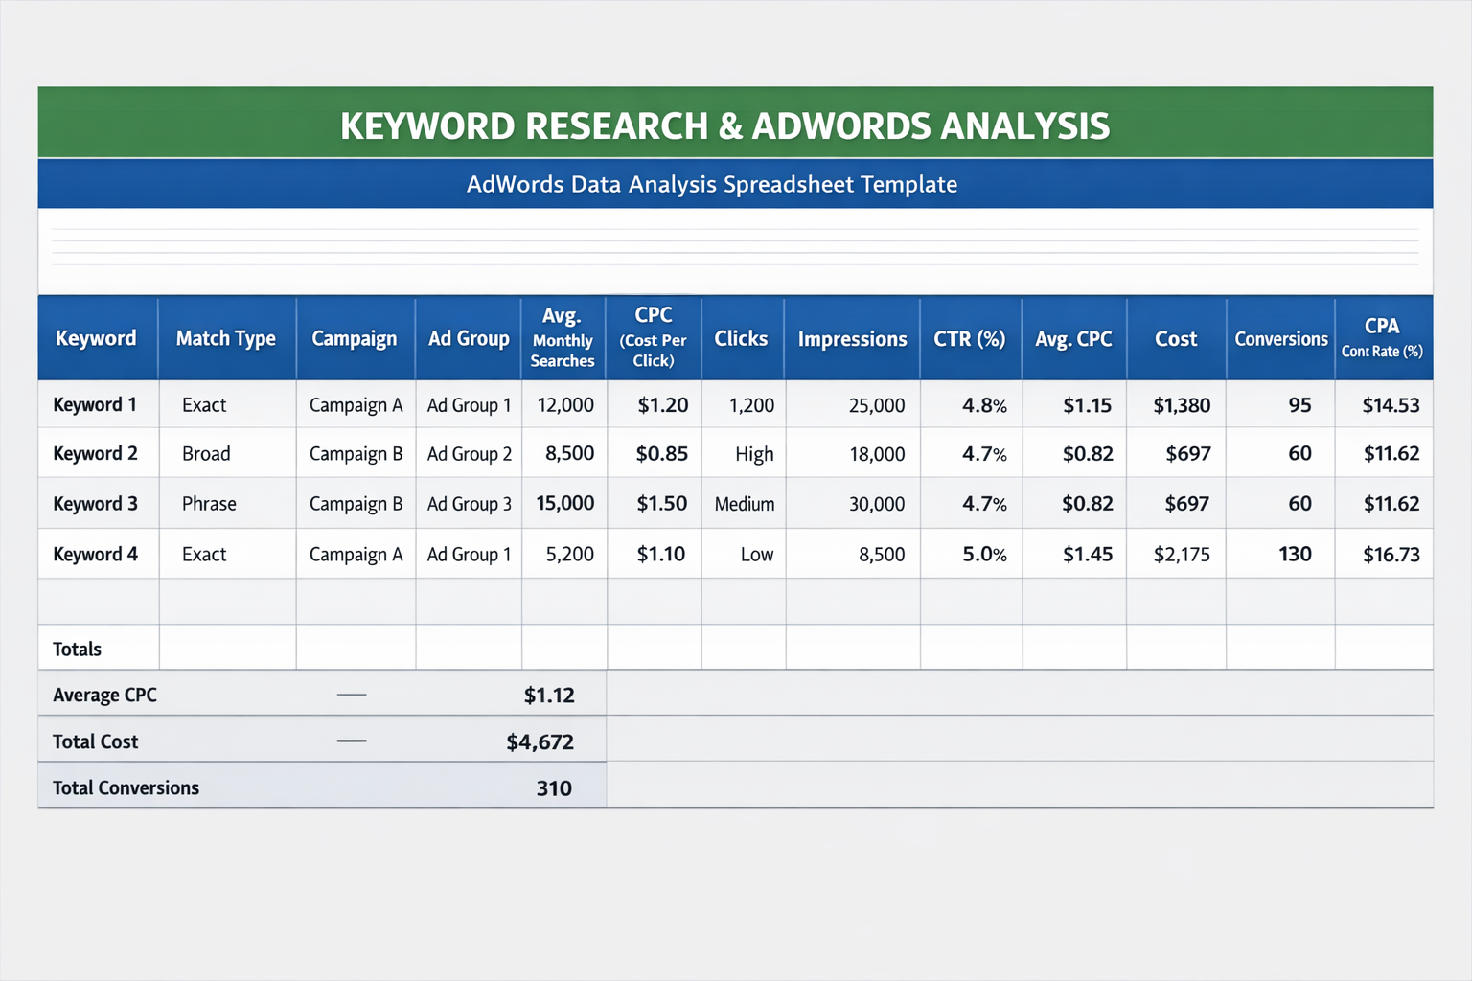Select the Average CPC value of $1.12
This screenshot has width=1472, height=981.
549,694
